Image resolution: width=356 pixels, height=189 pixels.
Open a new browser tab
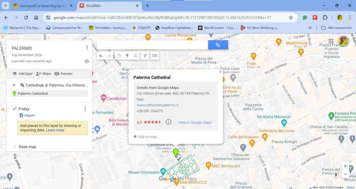[147, 6]
